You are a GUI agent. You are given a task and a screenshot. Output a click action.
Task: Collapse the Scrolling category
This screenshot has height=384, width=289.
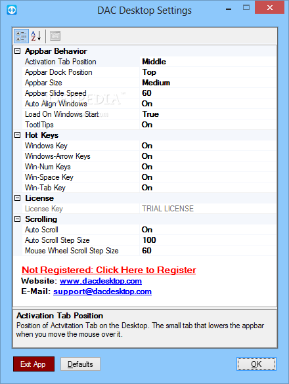pos(17,219)
